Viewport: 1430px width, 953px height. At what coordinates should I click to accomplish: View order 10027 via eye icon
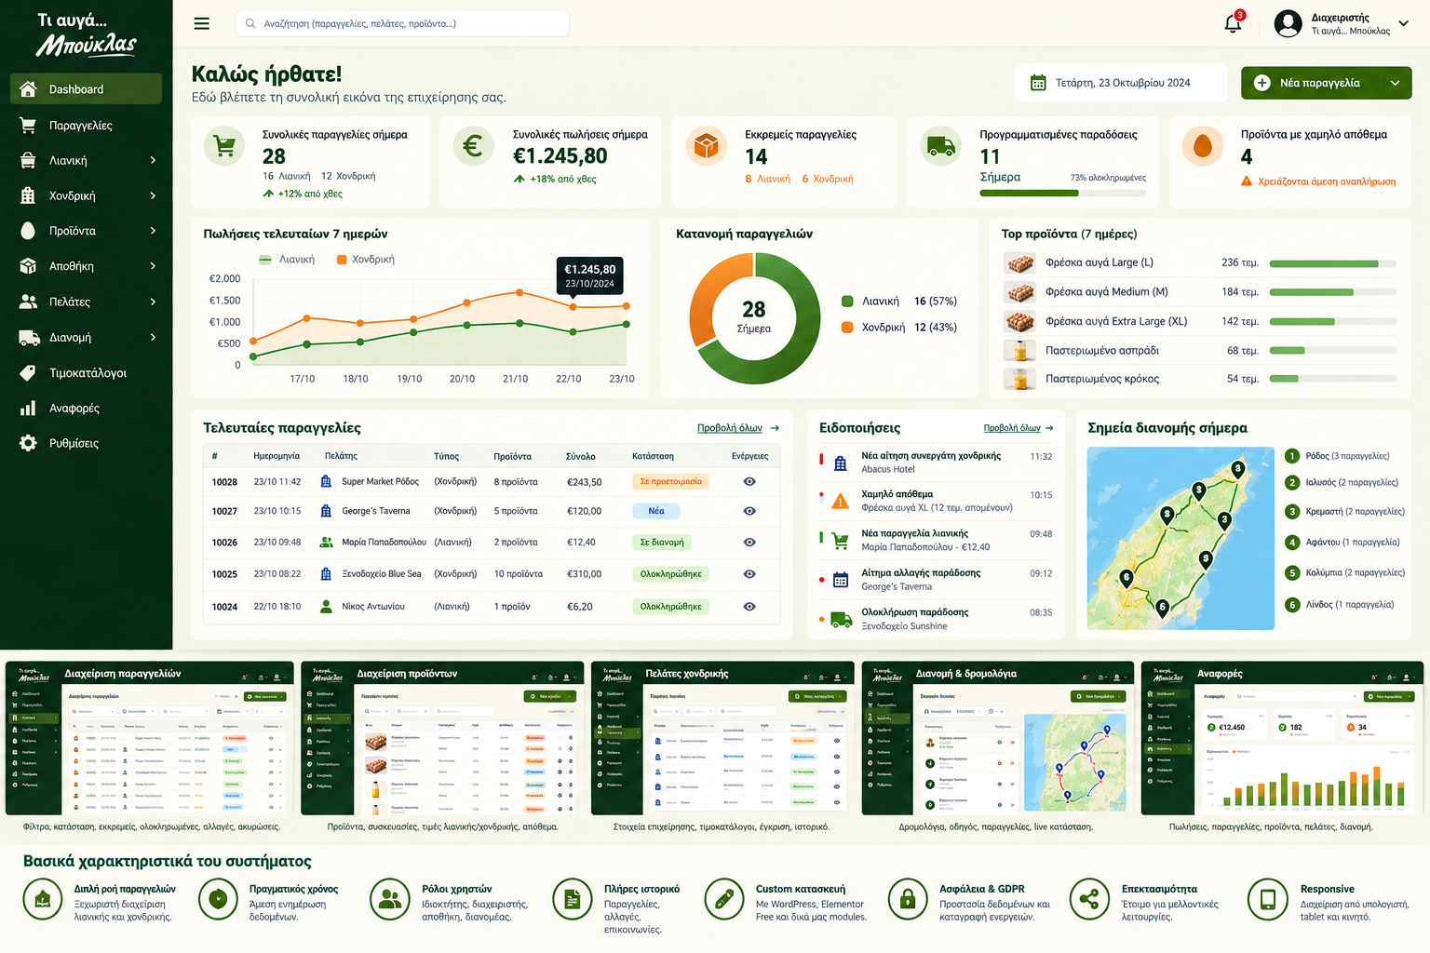click(x=749, y=511)
